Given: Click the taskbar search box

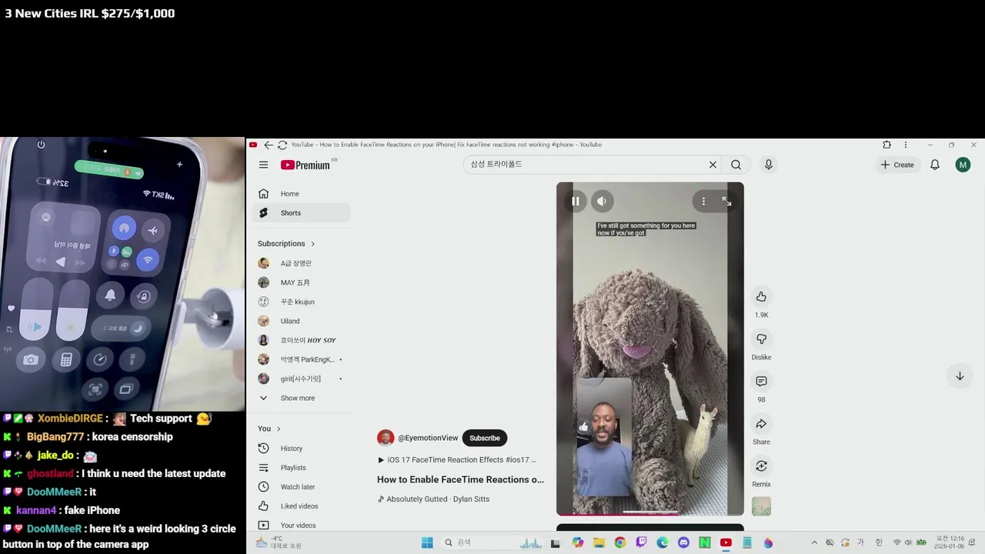Looking at the screenshot, I should coord(492,542).
